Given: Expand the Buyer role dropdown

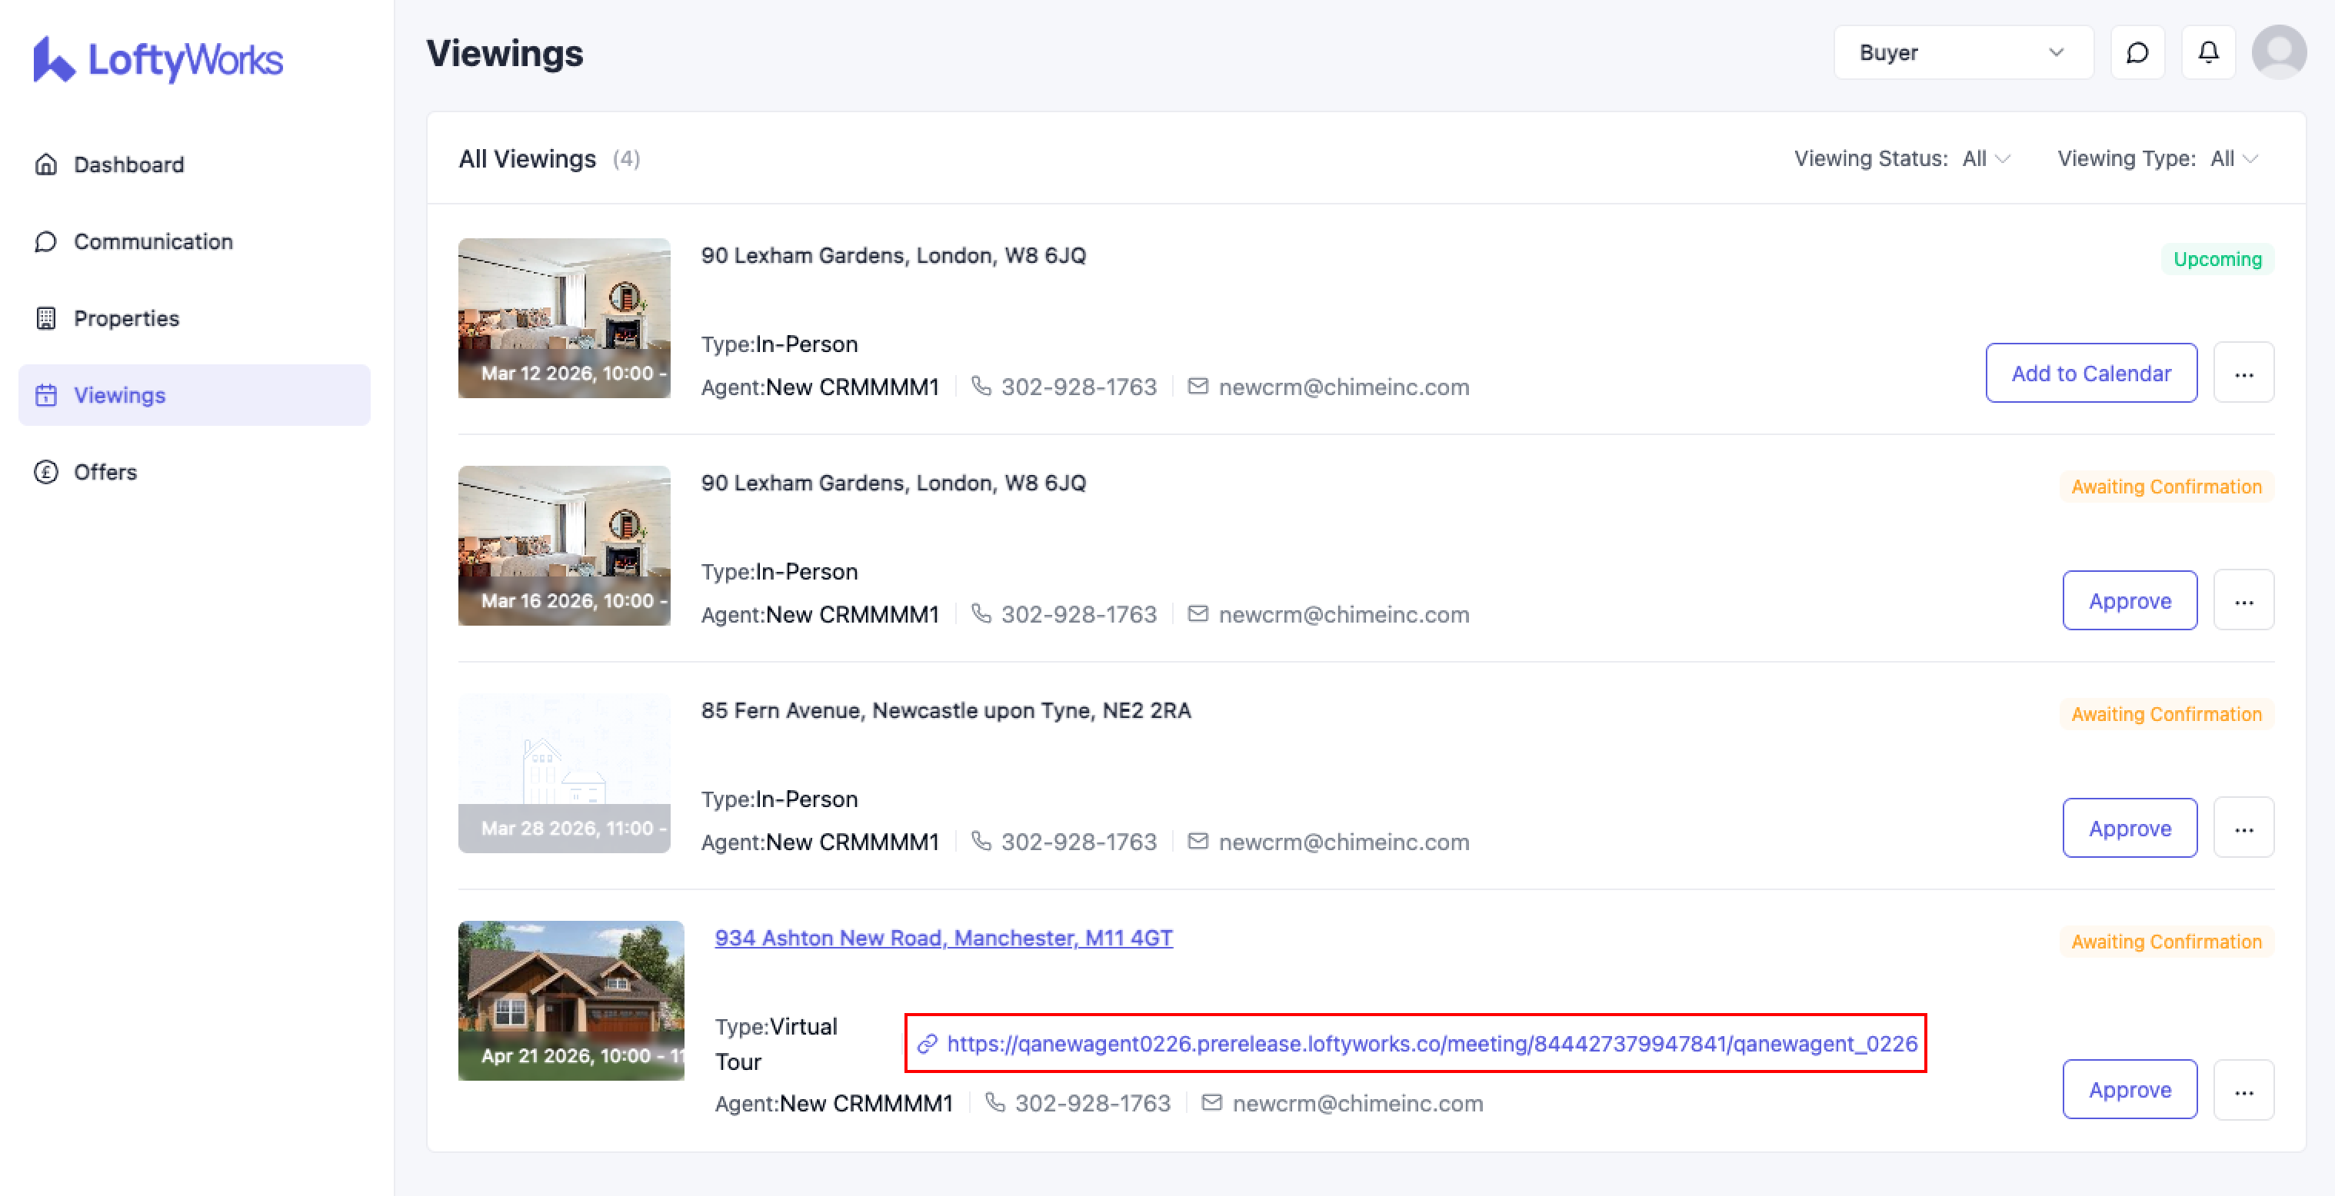Looking at the screenshot, I should tap(1963, 52).
